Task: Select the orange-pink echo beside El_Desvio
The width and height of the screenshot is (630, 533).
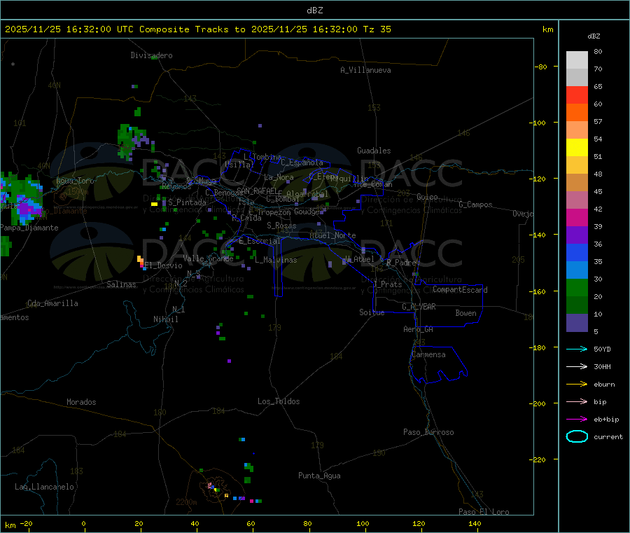Action: tap(141, 261)
